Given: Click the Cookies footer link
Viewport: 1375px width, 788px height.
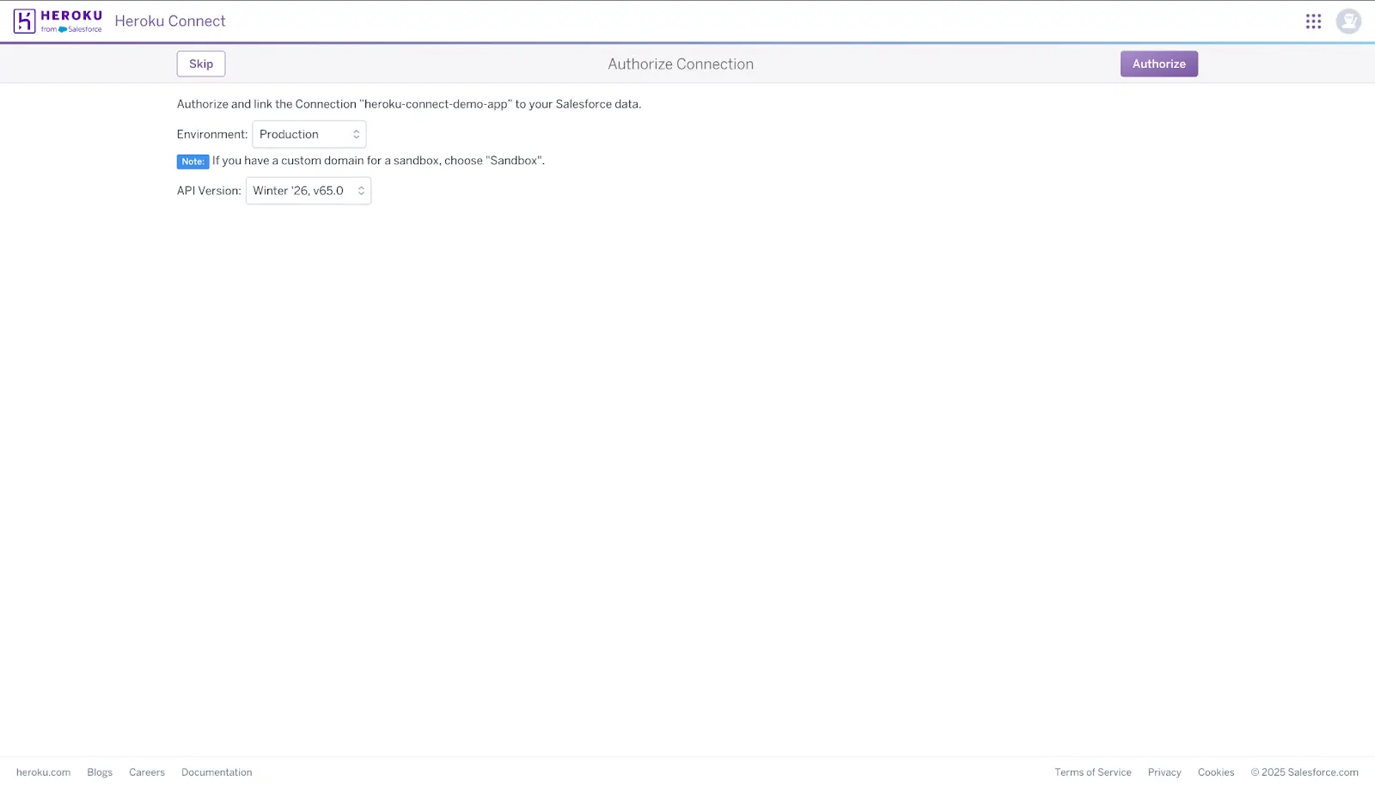Looking at the screenshot, I should click(1215, 773).
